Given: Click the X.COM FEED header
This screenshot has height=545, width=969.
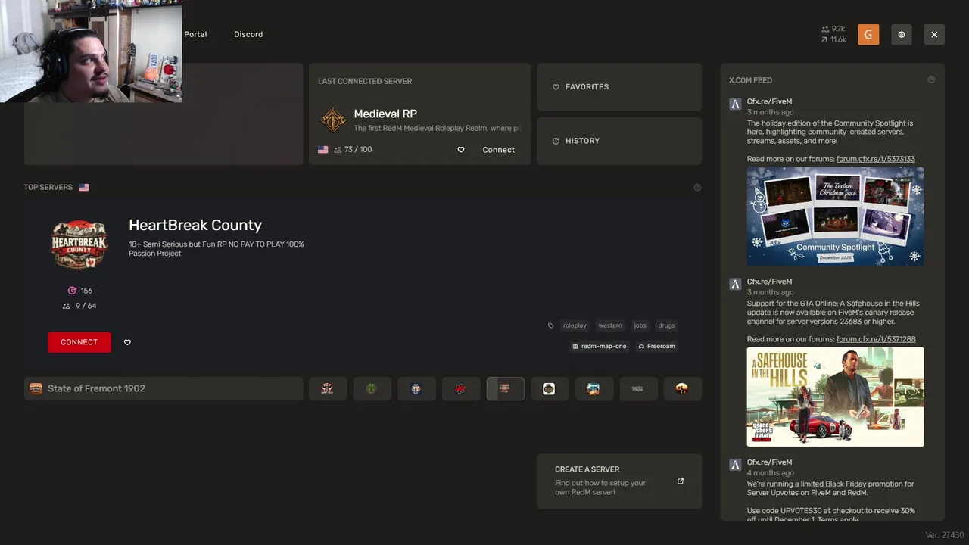Looking at the screenshot, I should click(x=750, y=80).
